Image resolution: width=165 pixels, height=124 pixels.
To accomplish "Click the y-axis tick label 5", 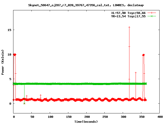I will 10,79.
